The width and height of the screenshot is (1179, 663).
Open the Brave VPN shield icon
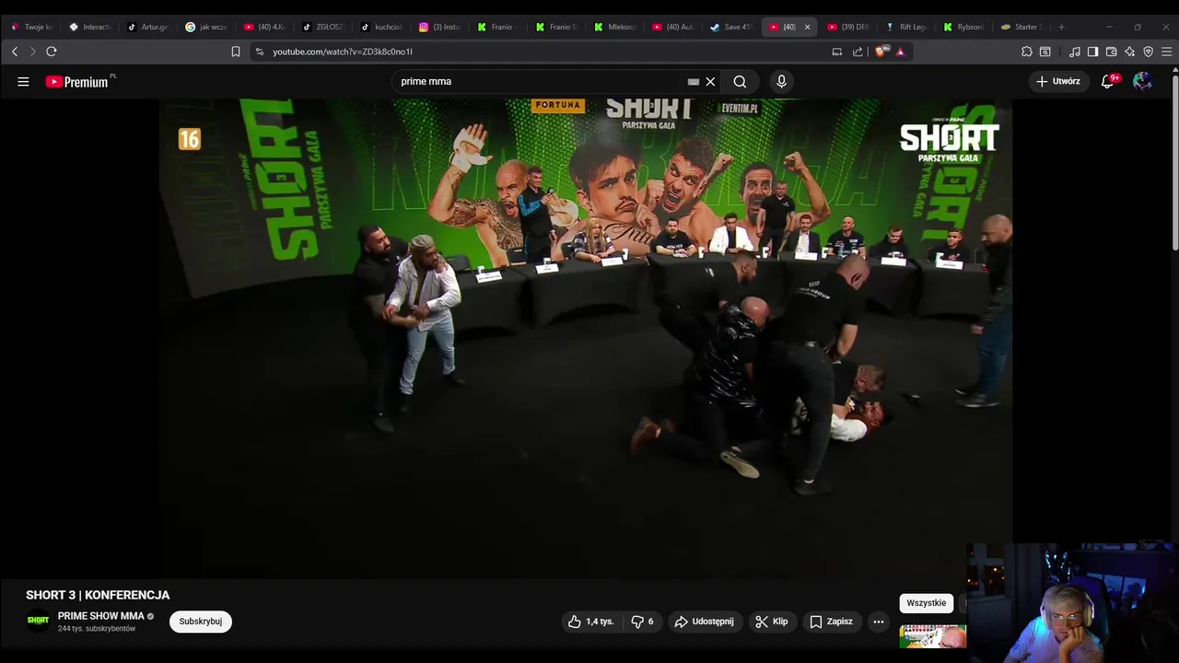coord(1148,52)
